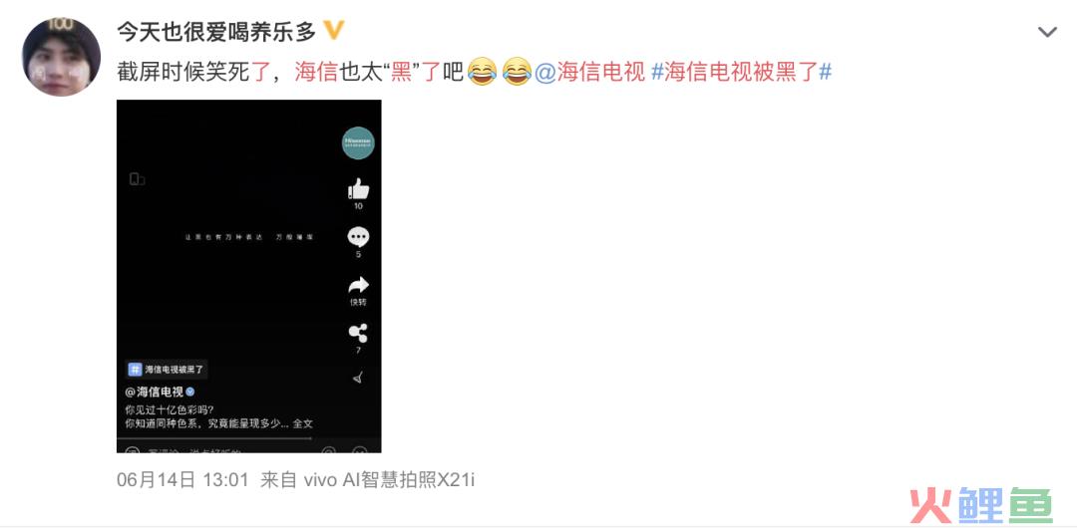Click the comment input field in video
The width and height of the screenshot is (1077, 529).
[216, 450]
